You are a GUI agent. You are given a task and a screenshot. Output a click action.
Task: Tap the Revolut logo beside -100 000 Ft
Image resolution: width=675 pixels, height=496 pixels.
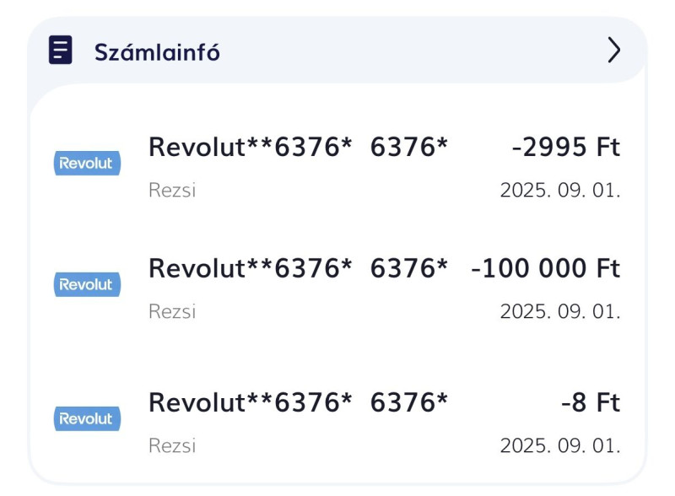pos(87,284)
